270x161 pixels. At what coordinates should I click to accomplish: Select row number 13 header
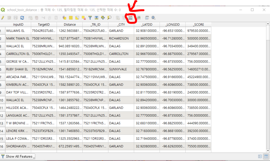(3, 123)
